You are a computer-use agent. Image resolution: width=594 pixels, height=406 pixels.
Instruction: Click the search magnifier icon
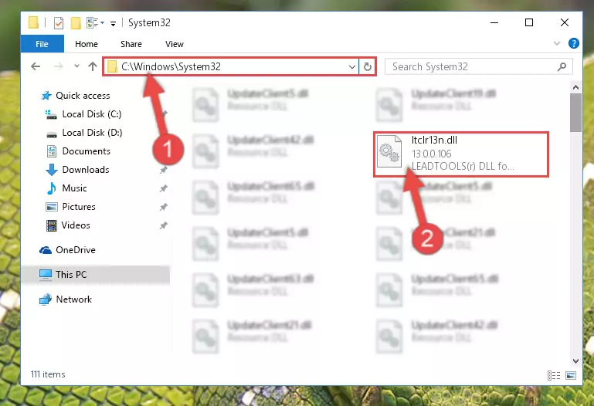562,66
